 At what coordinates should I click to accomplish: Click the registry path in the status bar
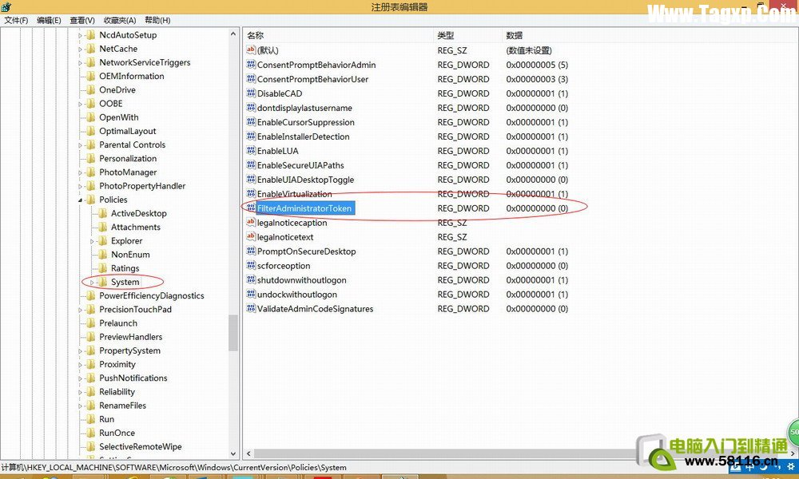pos(173,467)
